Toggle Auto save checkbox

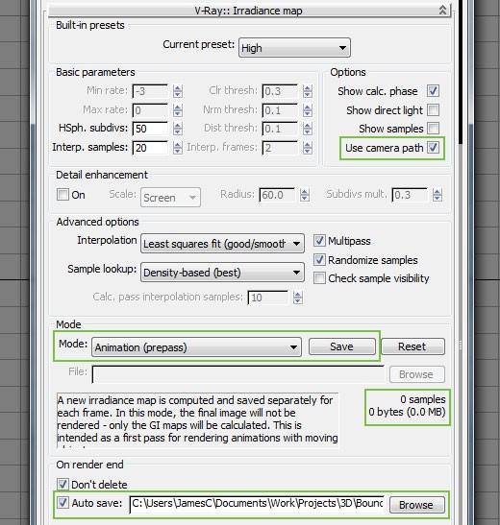click(x=62, y=502)
